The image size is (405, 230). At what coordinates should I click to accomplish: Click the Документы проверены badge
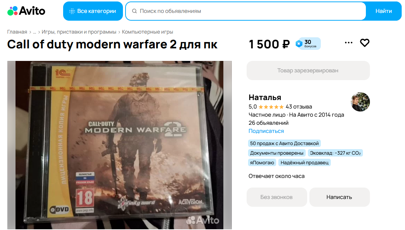[x=277, y=153]
